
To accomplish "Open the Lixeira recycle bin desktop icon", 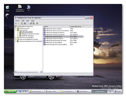I will pos(8,8).
